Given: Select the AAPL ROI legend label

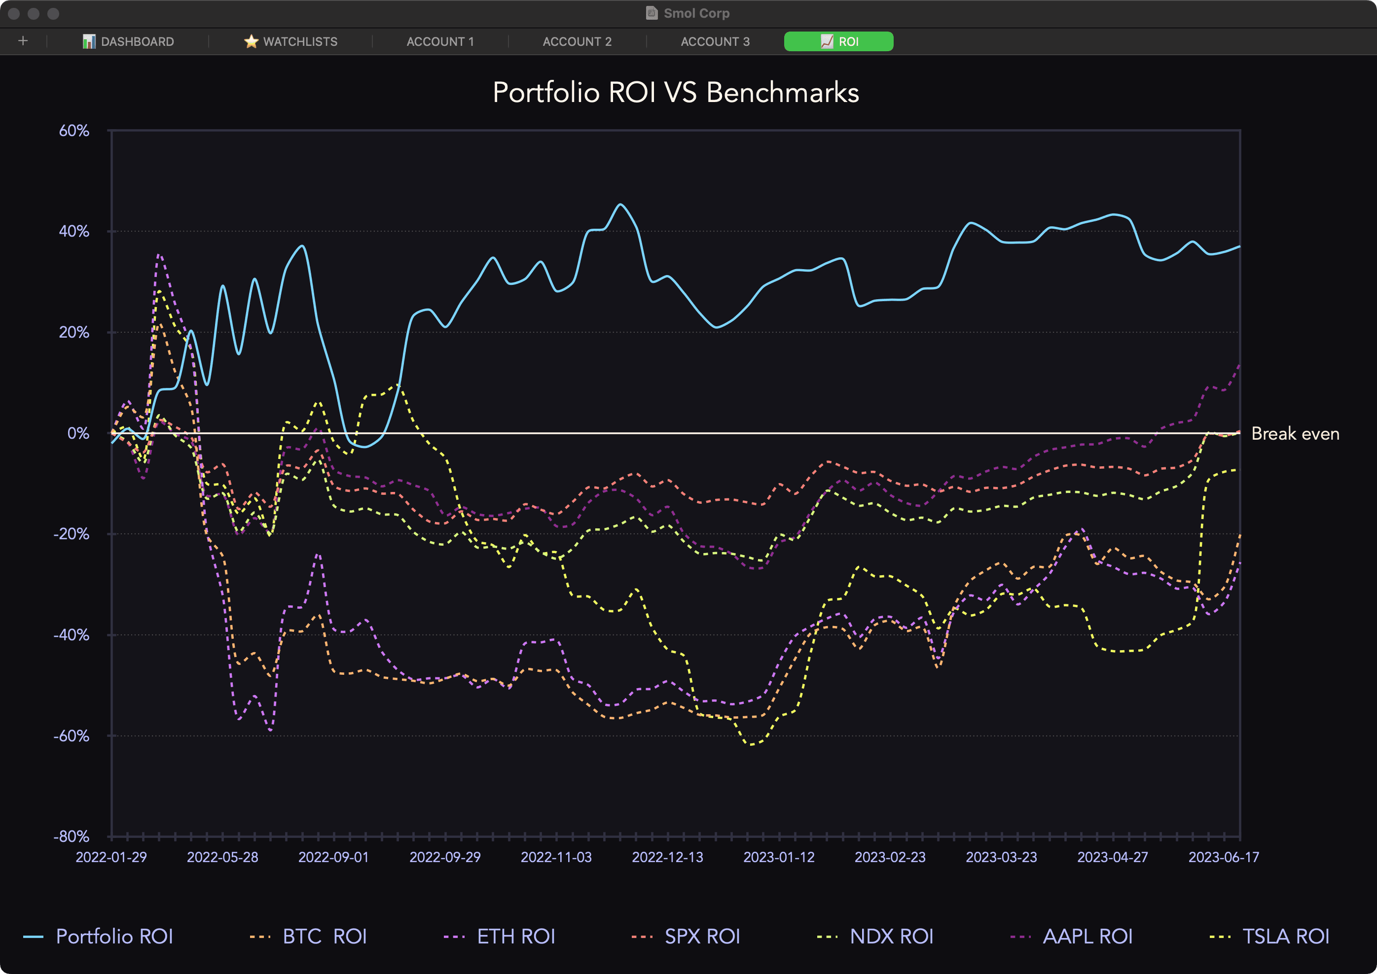Looking at the screenshot, I should pos(1088,937).
